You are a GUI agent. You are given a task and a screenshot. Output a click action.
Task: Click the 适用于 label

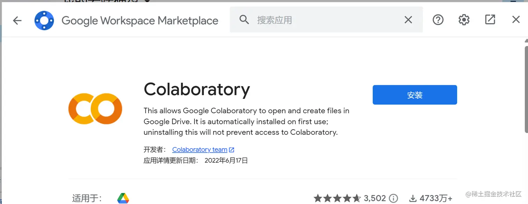click(x=87, y=199)
